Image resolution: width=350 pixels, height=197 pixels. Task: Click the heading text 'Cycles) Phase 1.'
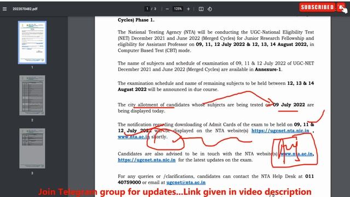click(x=136, y=20)
